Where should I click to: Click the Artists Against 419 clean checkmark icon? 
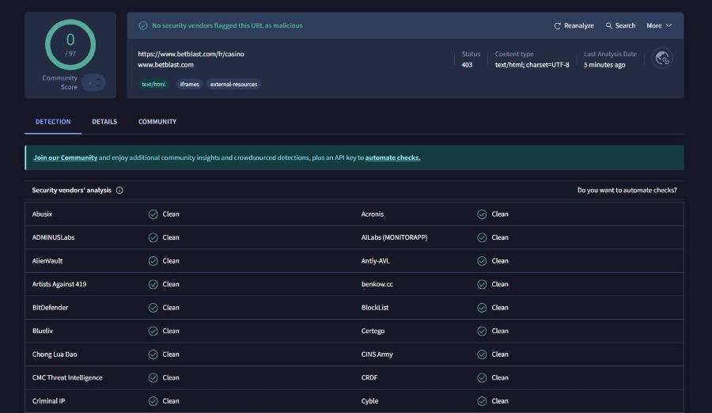point(153,284)
